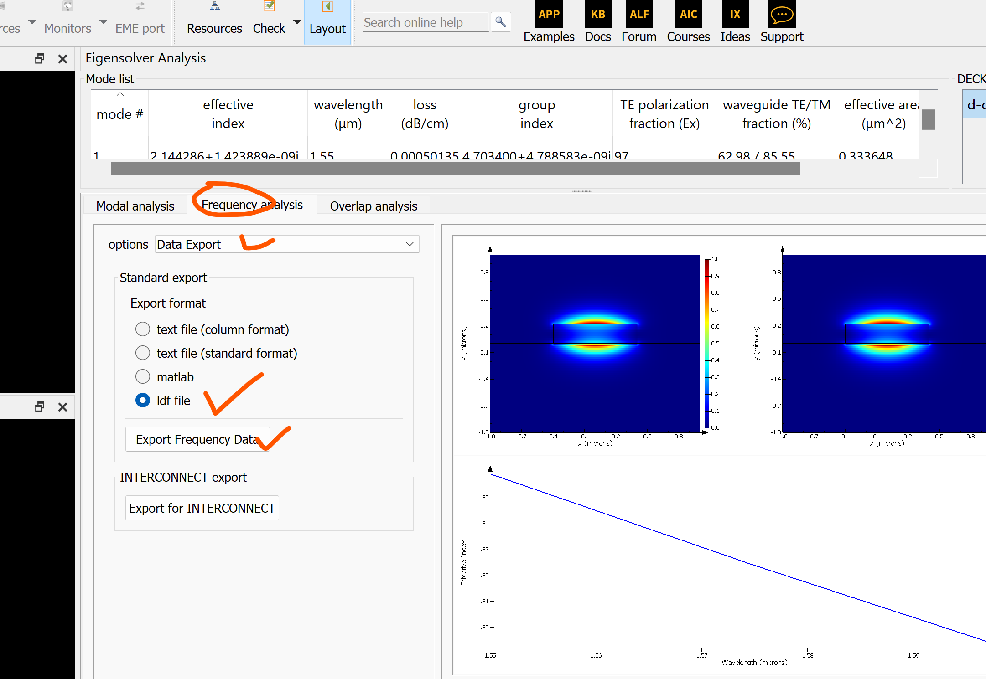
Task: Click Export for INTERCONNECT button
Action: click(x=202, y=508)
